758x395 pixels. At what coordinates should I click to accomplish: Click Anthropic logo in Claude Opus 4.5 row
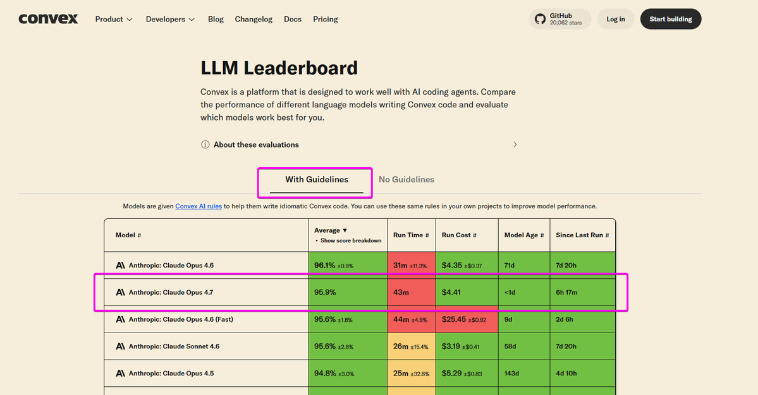click(x=120, y=374)
